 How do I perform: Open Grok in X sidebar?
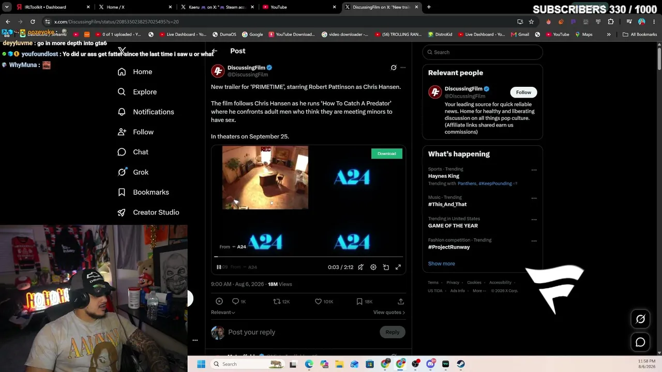tap(133, 173)
